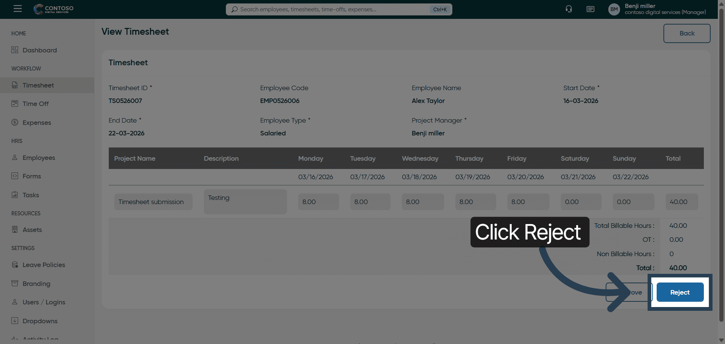The height and width of the screenshot is (344, 725).
Task: Click the Back button
Action: (686, 33)
